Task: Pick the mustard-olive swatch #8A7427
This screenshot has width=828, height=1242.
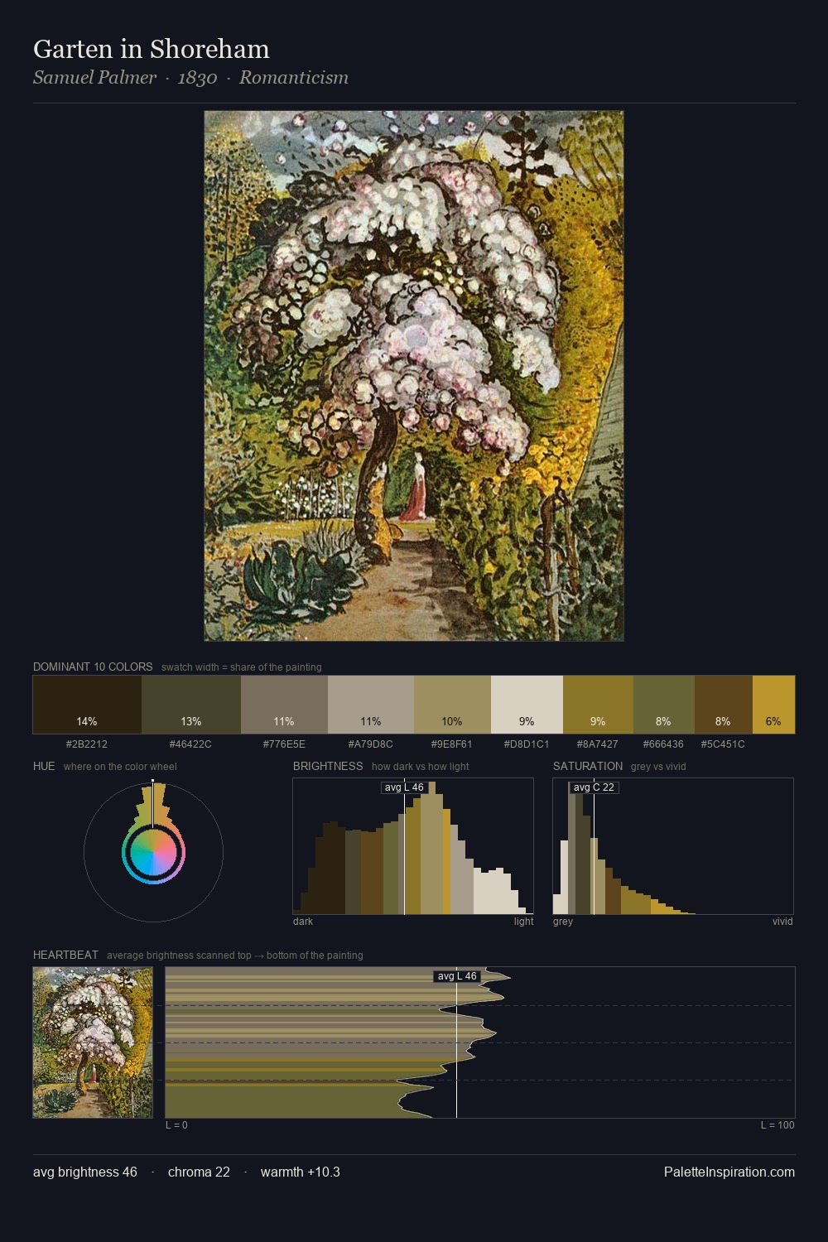Action: coord(598,705)
